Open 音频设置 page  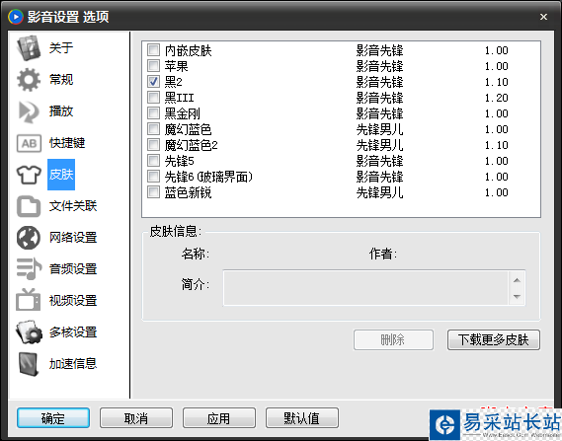[x=73, y=268]
